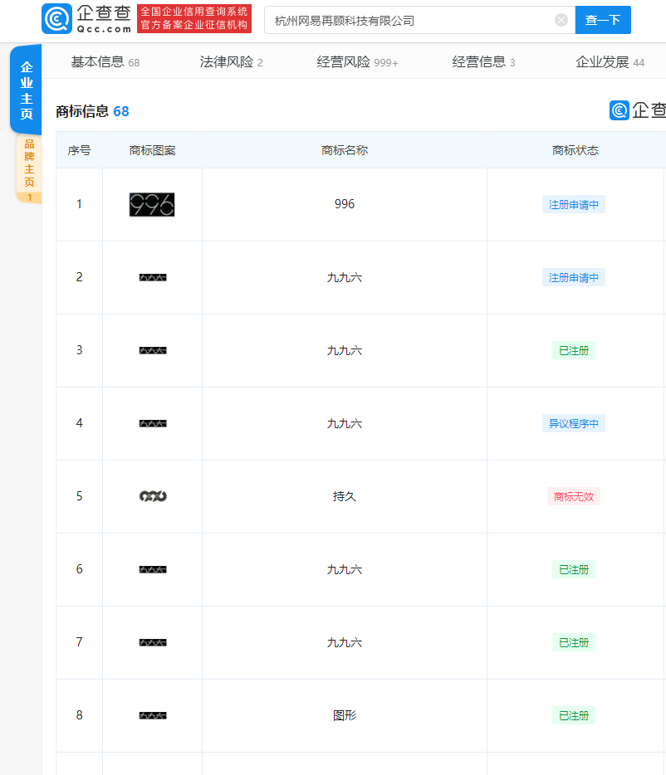666x775 pixels.
Task: Click the 查一下 search button
Action: pos(603,20)
